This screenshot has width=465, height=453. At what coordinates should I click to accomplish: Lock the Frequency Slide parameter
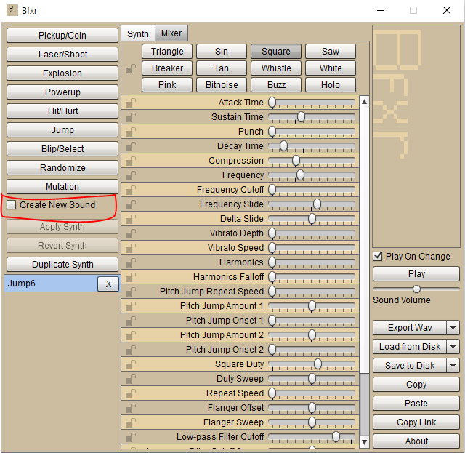tap(131, 204)
